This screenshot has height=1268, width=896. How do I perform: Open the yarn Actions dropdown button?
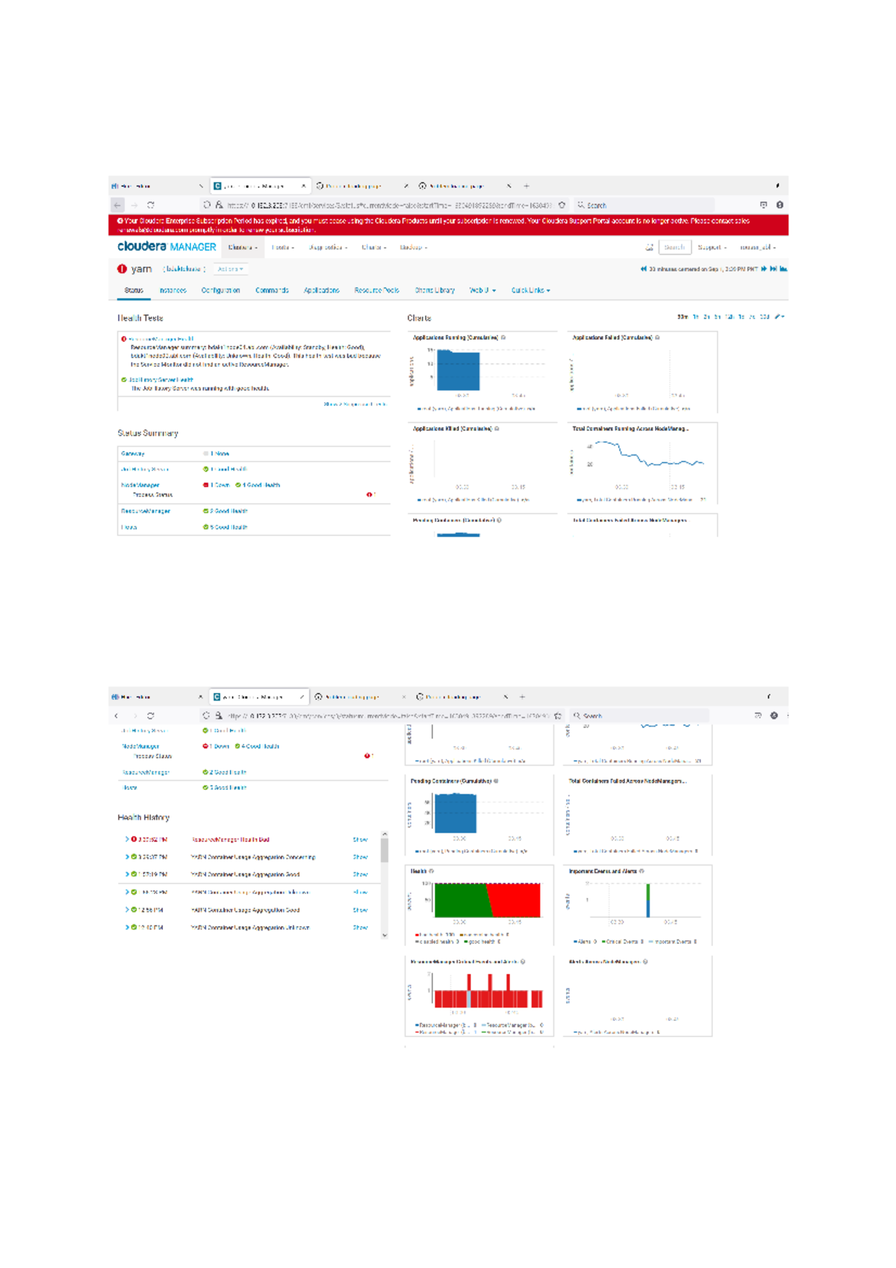coord(230,269)
